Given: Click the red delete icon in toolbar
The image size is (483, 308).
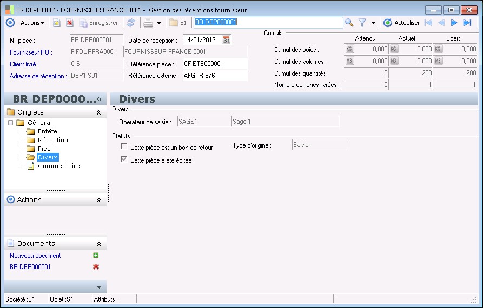Looking at the screenshot, I should point(70,23).
